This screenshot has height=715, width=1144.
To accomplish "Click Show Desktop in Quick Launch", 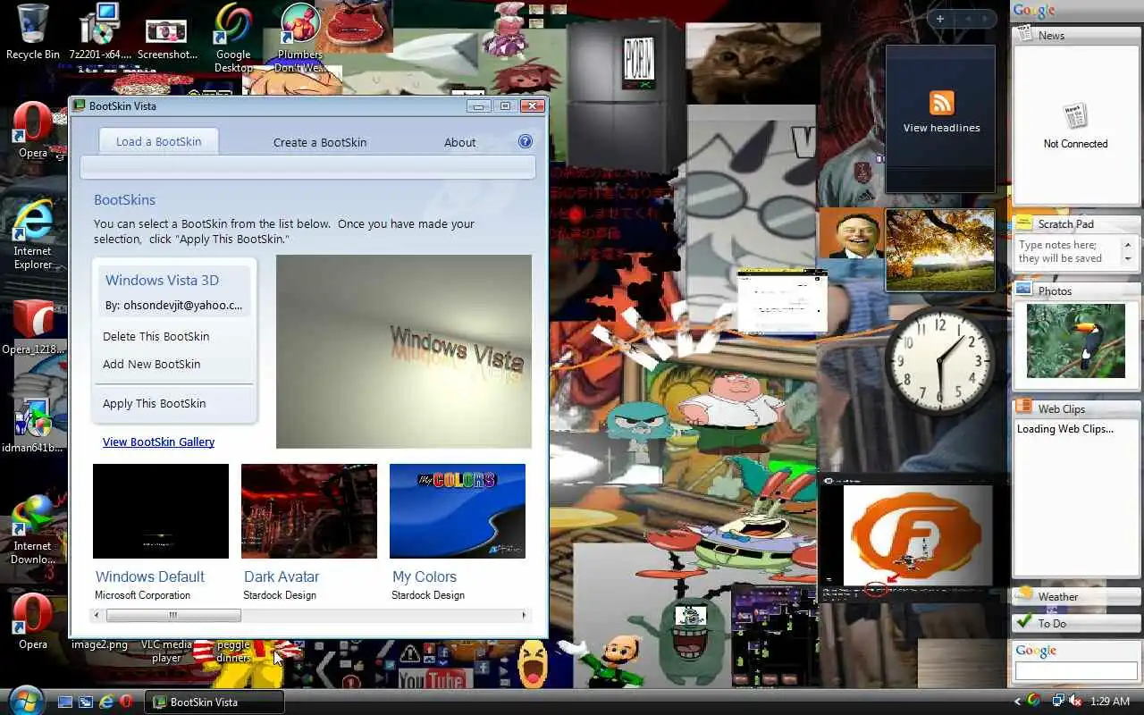I will pos(65,702).
